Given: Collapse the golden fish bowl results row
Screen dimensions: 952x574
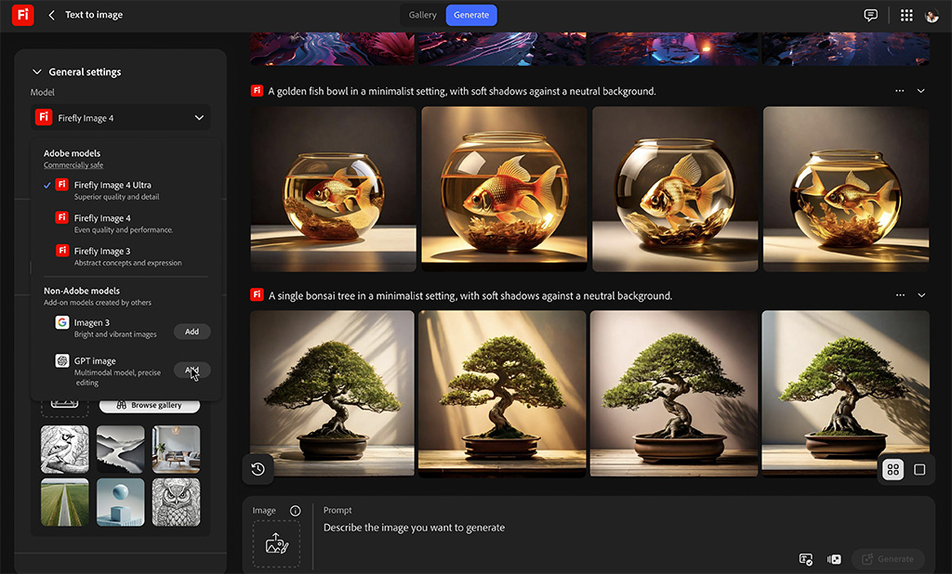Looking at the screenshot, I should coord(921,90).
